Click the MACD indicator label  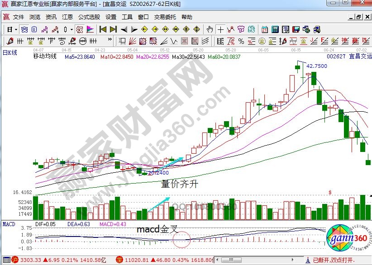(x=9, y=224)
